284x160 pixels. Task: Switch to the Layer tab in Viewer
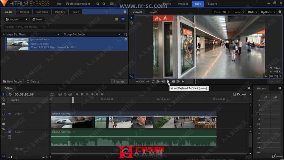(153, 12)
